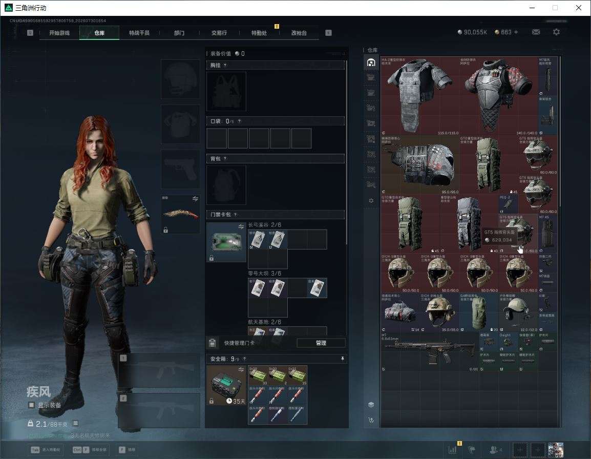The height and width of the screenshot is (459, 591).
Task: Open the statistics bar chart icon
Action: [452, 449]
